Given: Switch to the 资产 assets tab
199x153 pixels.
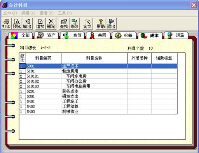Looking at the screenshot, I should coord(46,35).
